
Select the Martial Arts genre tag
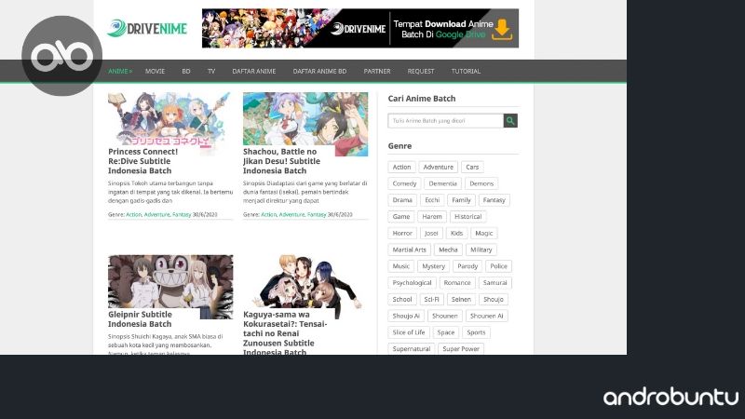point(409,250)
